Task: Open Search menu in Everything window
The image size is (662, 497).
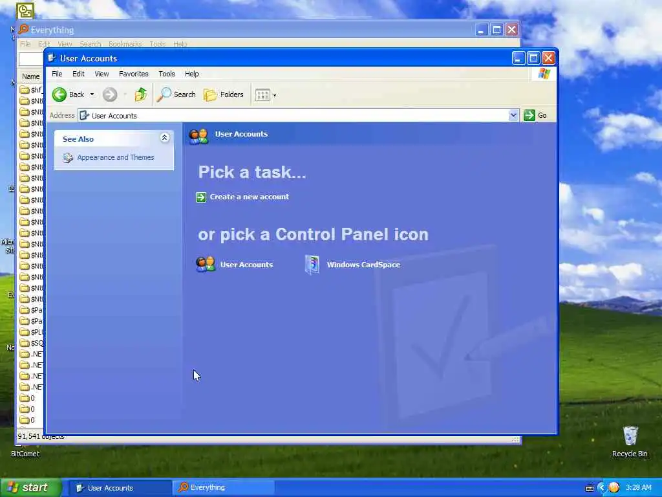Action: click(x=91, y=44)
